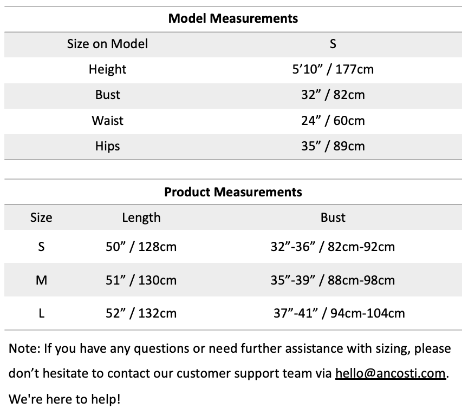Click the 50" / 128cm length cell
This screenshot has width=468, height=409.
tap(141, 247)
